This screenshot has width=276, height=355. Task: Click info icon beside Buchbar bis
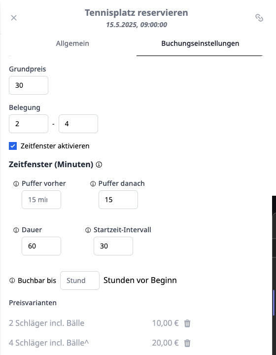[12, 281]
